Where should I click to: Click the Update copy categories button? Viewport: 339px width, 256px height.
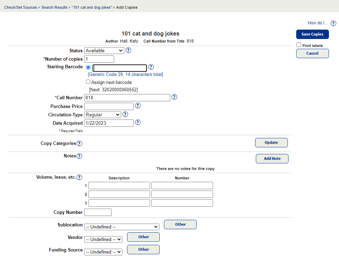[271, 142]
